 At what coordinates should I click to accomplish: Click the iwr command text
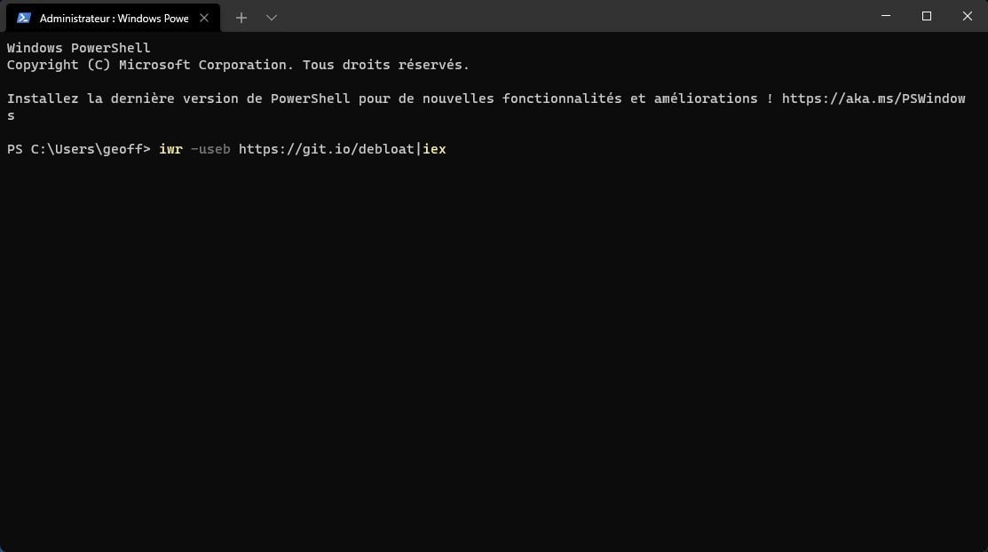tap(170, 149)
